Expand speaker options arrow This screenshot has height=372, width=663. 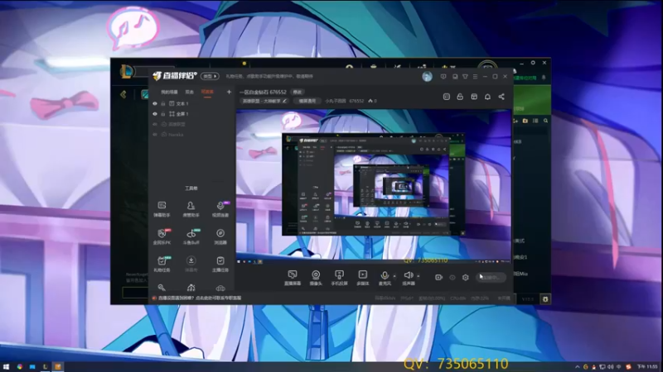(x=419, y=276)
